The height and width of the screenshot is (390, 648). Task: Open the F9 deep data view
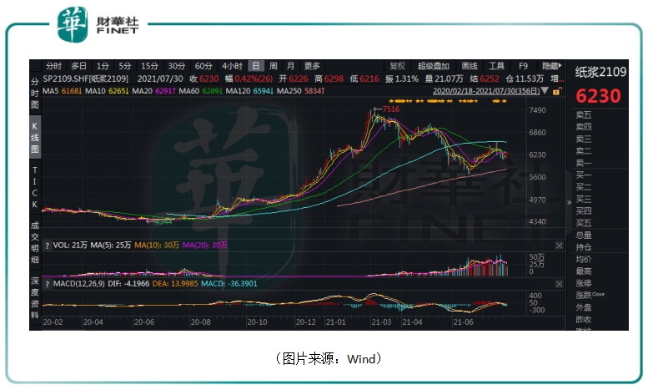(x=523, y=65)
